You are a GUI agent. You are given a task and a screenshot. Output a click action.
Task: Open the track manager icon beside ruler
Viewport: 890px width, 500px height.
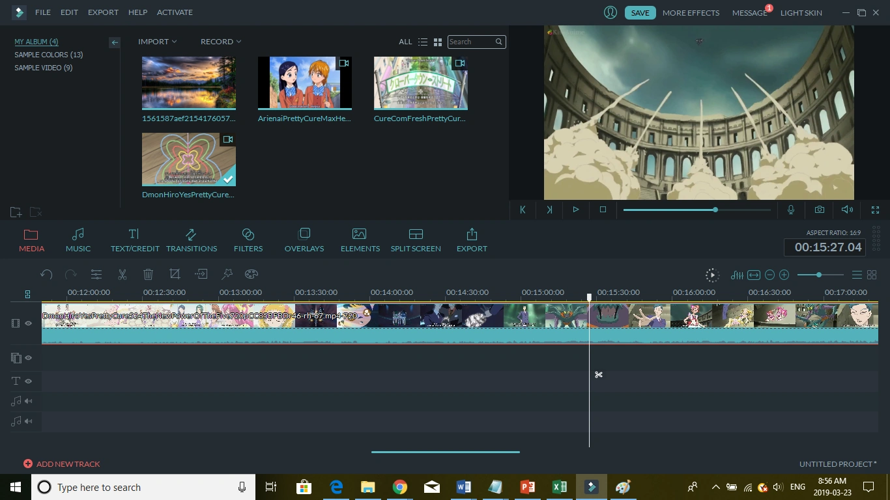27,294
